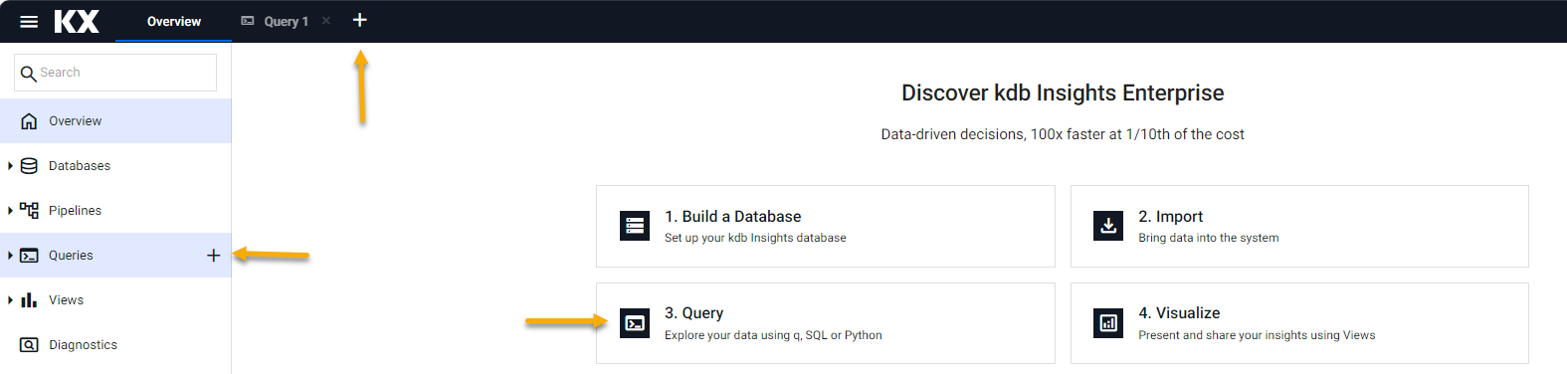
Task: Click the Diagnostics icon
Action: [x=29, y=345]
